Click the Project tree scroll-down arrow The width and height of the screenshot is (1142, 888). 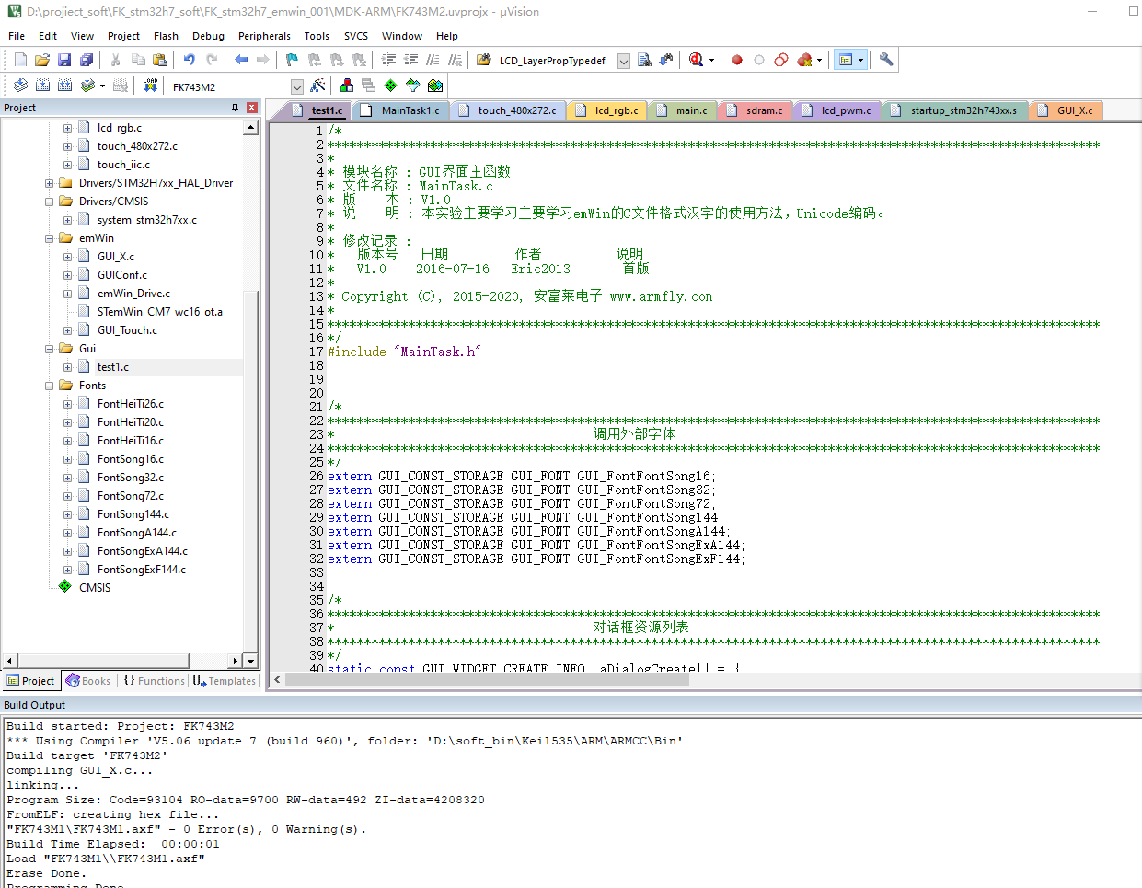(x=250, y=661)
